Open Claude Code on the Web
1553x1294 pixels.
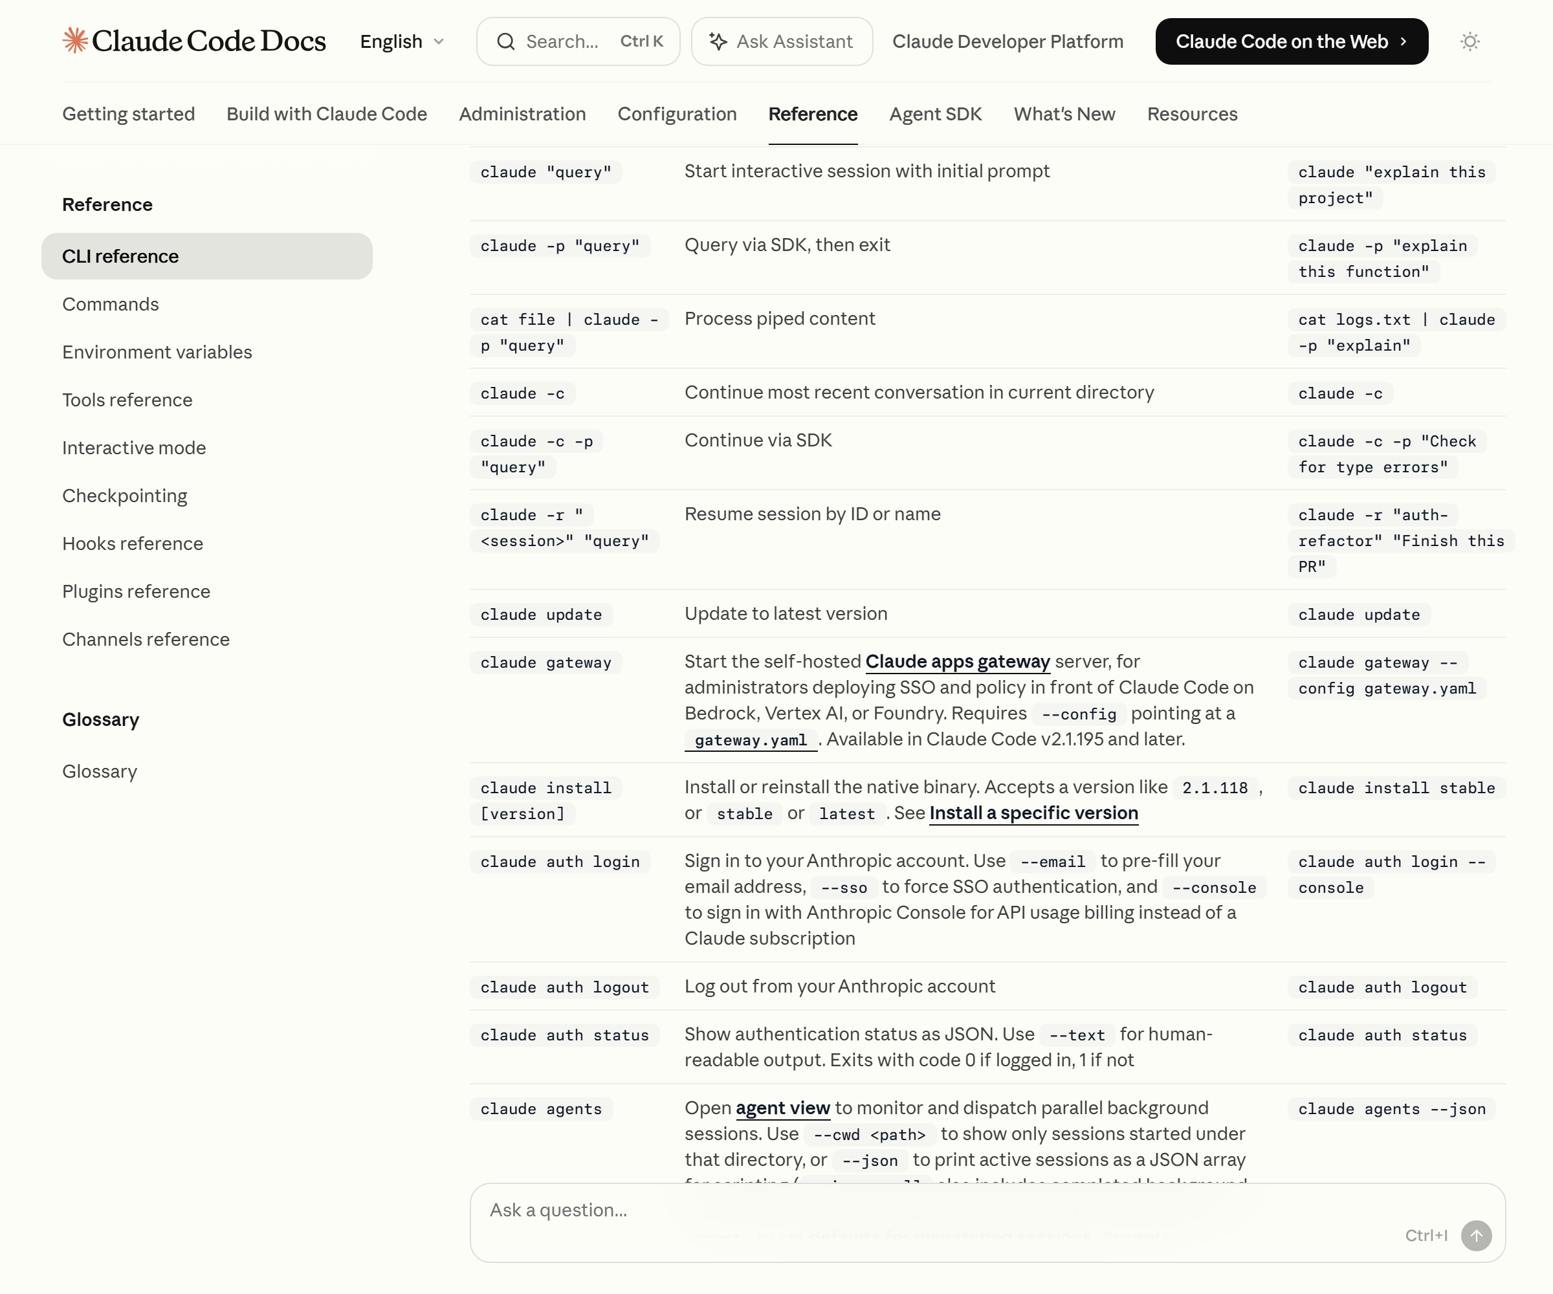[1291, 41]
